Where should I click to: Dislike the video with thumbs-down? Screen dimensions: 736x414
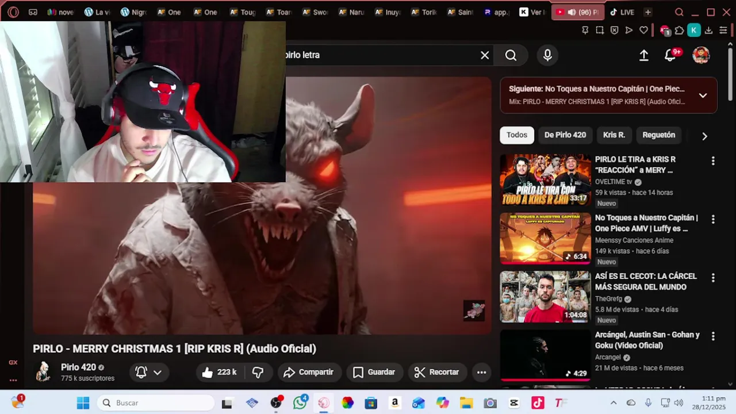(x=258, y=372)
